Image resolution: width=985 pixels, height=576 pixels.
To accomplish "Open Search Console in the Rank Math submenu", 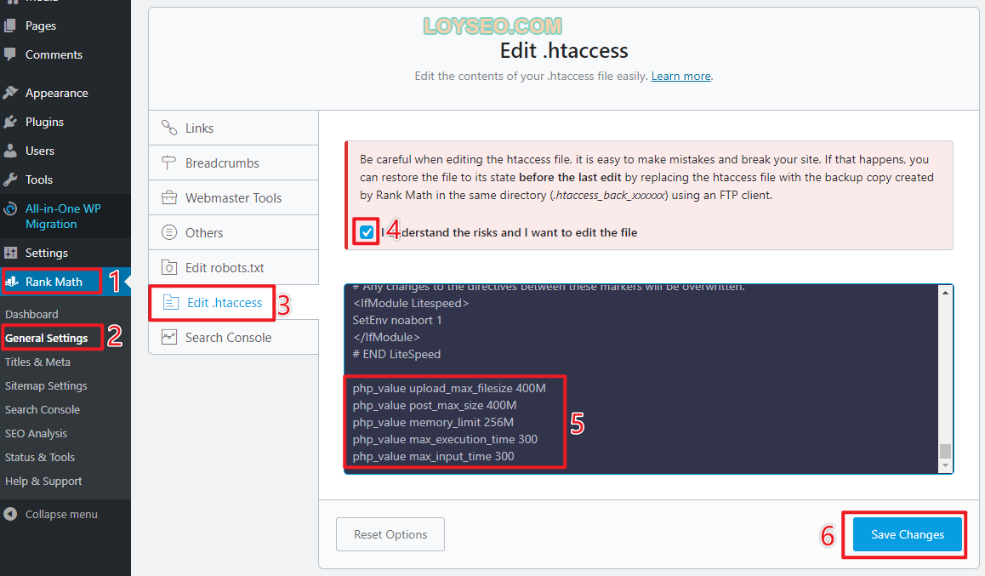I will pos(42,409).
